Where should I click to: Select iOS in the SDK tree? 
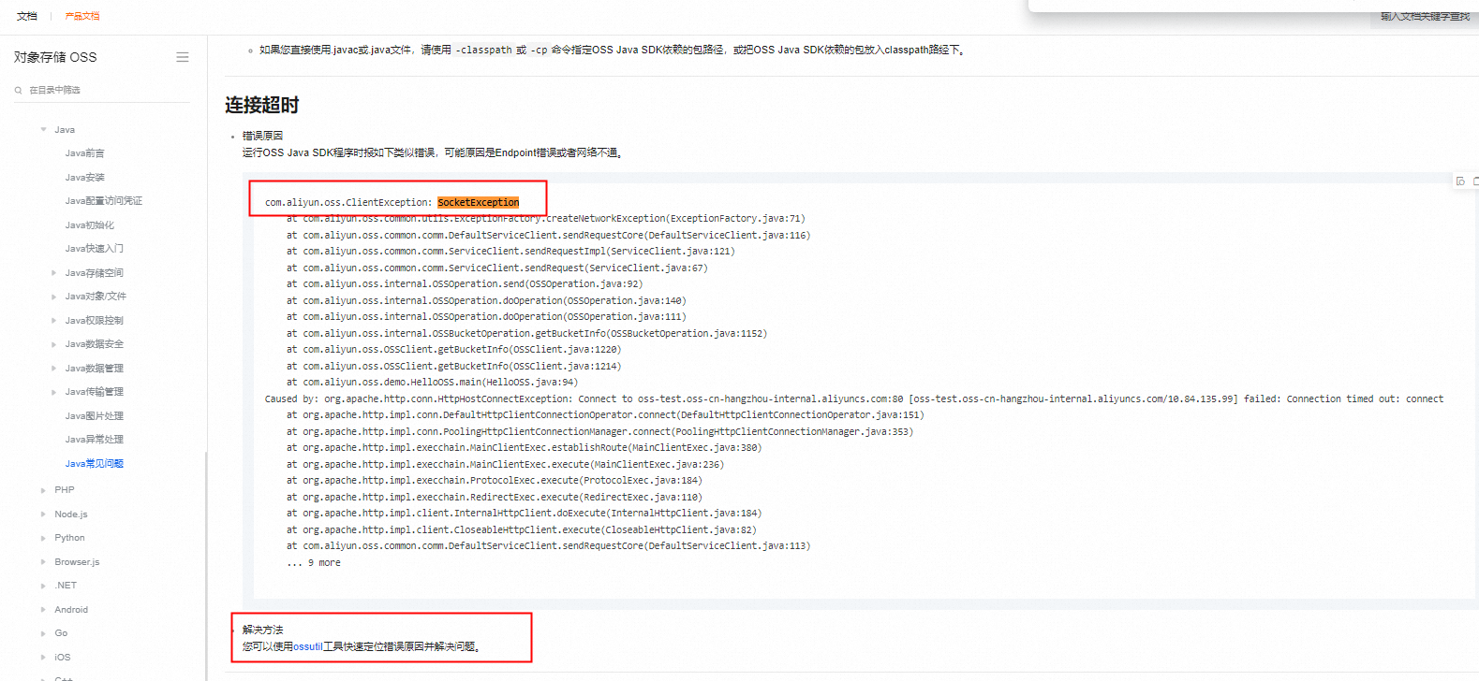click(x=63, y=658)
